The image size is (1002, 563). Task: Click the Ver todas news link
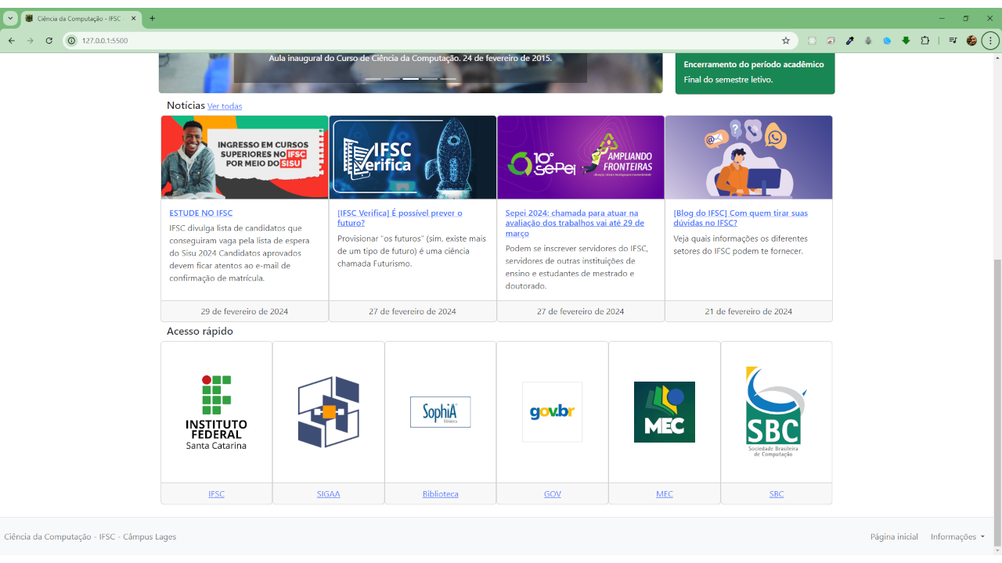[225, 106]
